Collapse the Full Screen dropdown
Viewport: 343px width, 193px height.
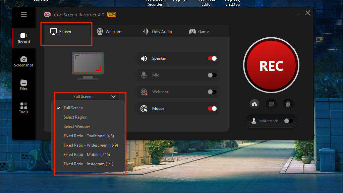coord(113,96)
